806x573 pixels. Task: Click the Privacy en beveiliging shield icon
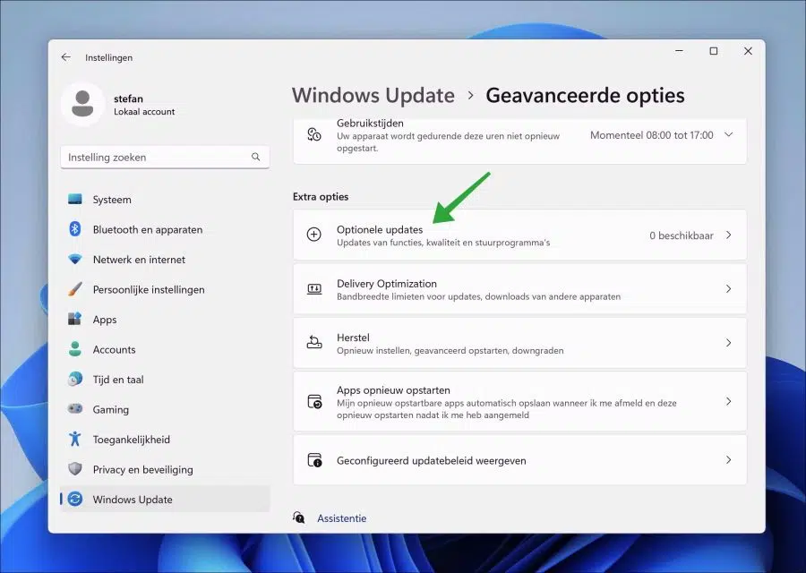75,469
